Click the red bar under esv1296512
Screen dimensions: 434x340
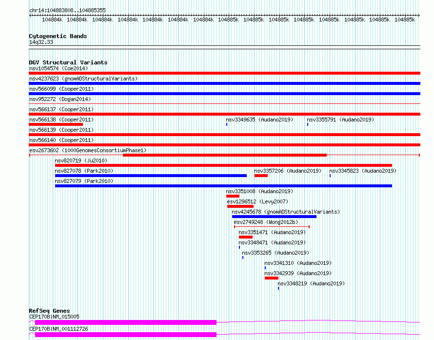tap(240, 206)
